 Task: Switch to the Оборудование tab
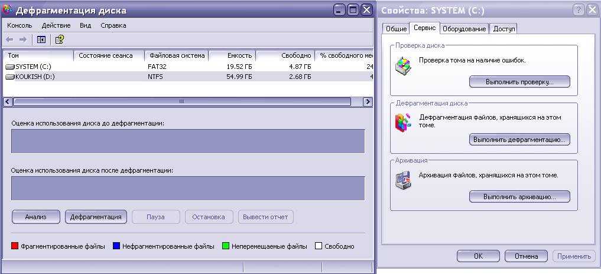[464, 29]
